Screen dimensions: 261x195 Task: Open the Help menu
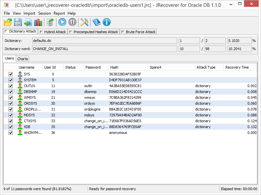click(71, 13)
